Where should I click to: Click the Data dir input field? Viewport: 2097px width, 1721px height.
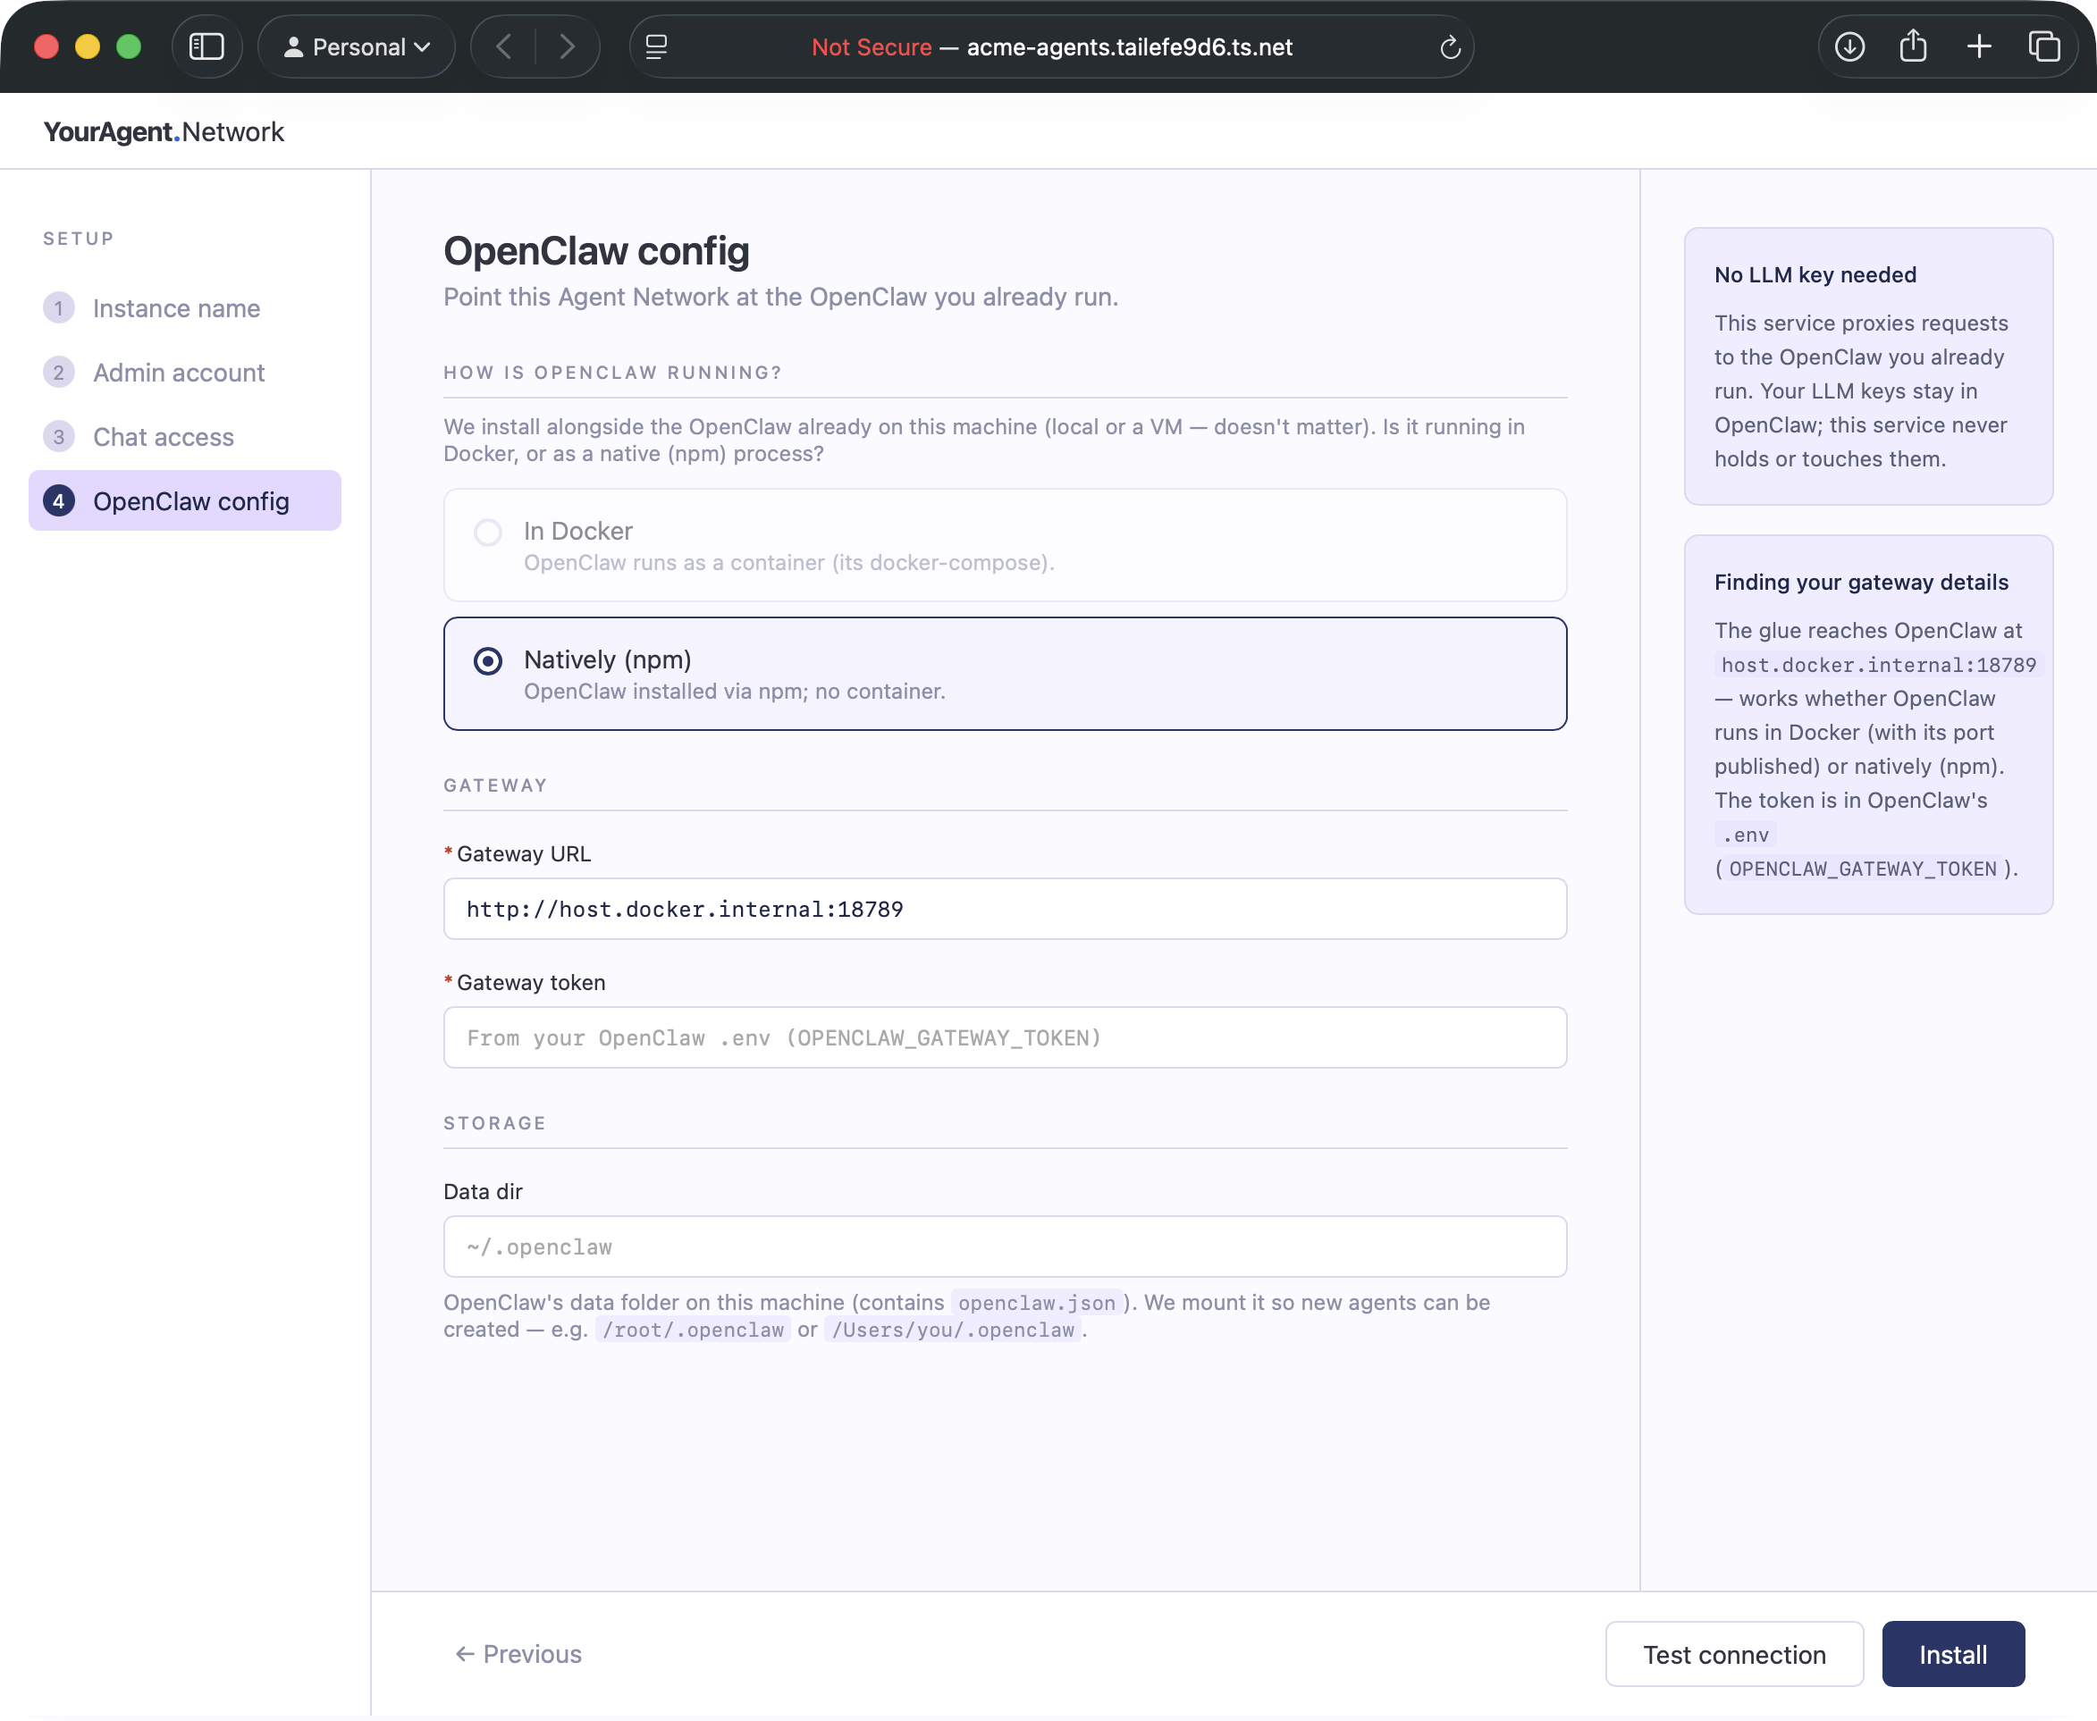[1005, 1247]
